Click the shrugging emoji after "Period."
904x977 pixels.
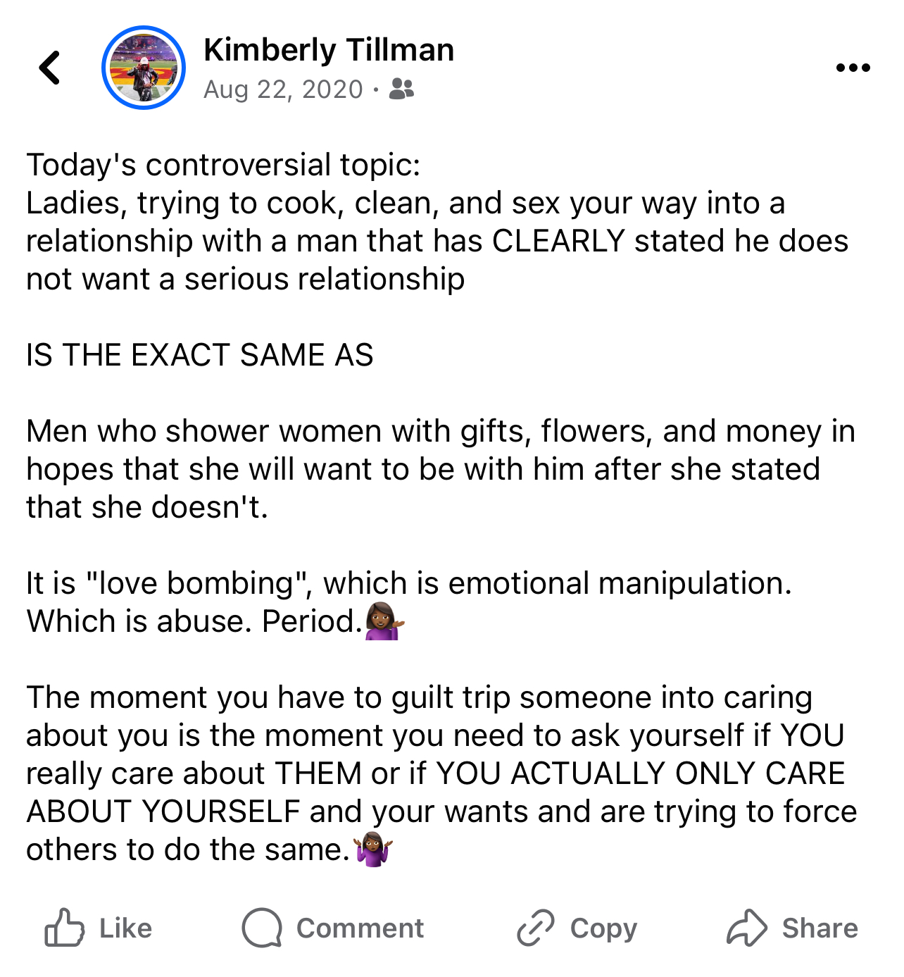click(384, 621)
